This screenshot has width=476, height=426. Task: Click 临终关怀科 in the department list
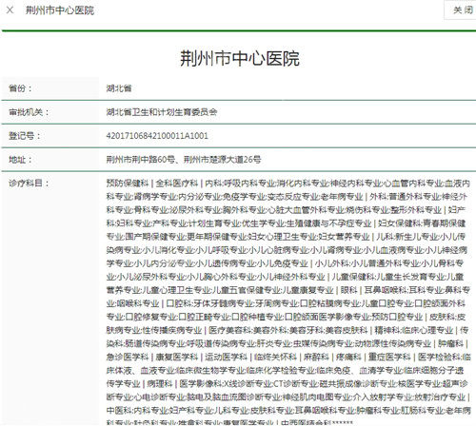(275, 357)
